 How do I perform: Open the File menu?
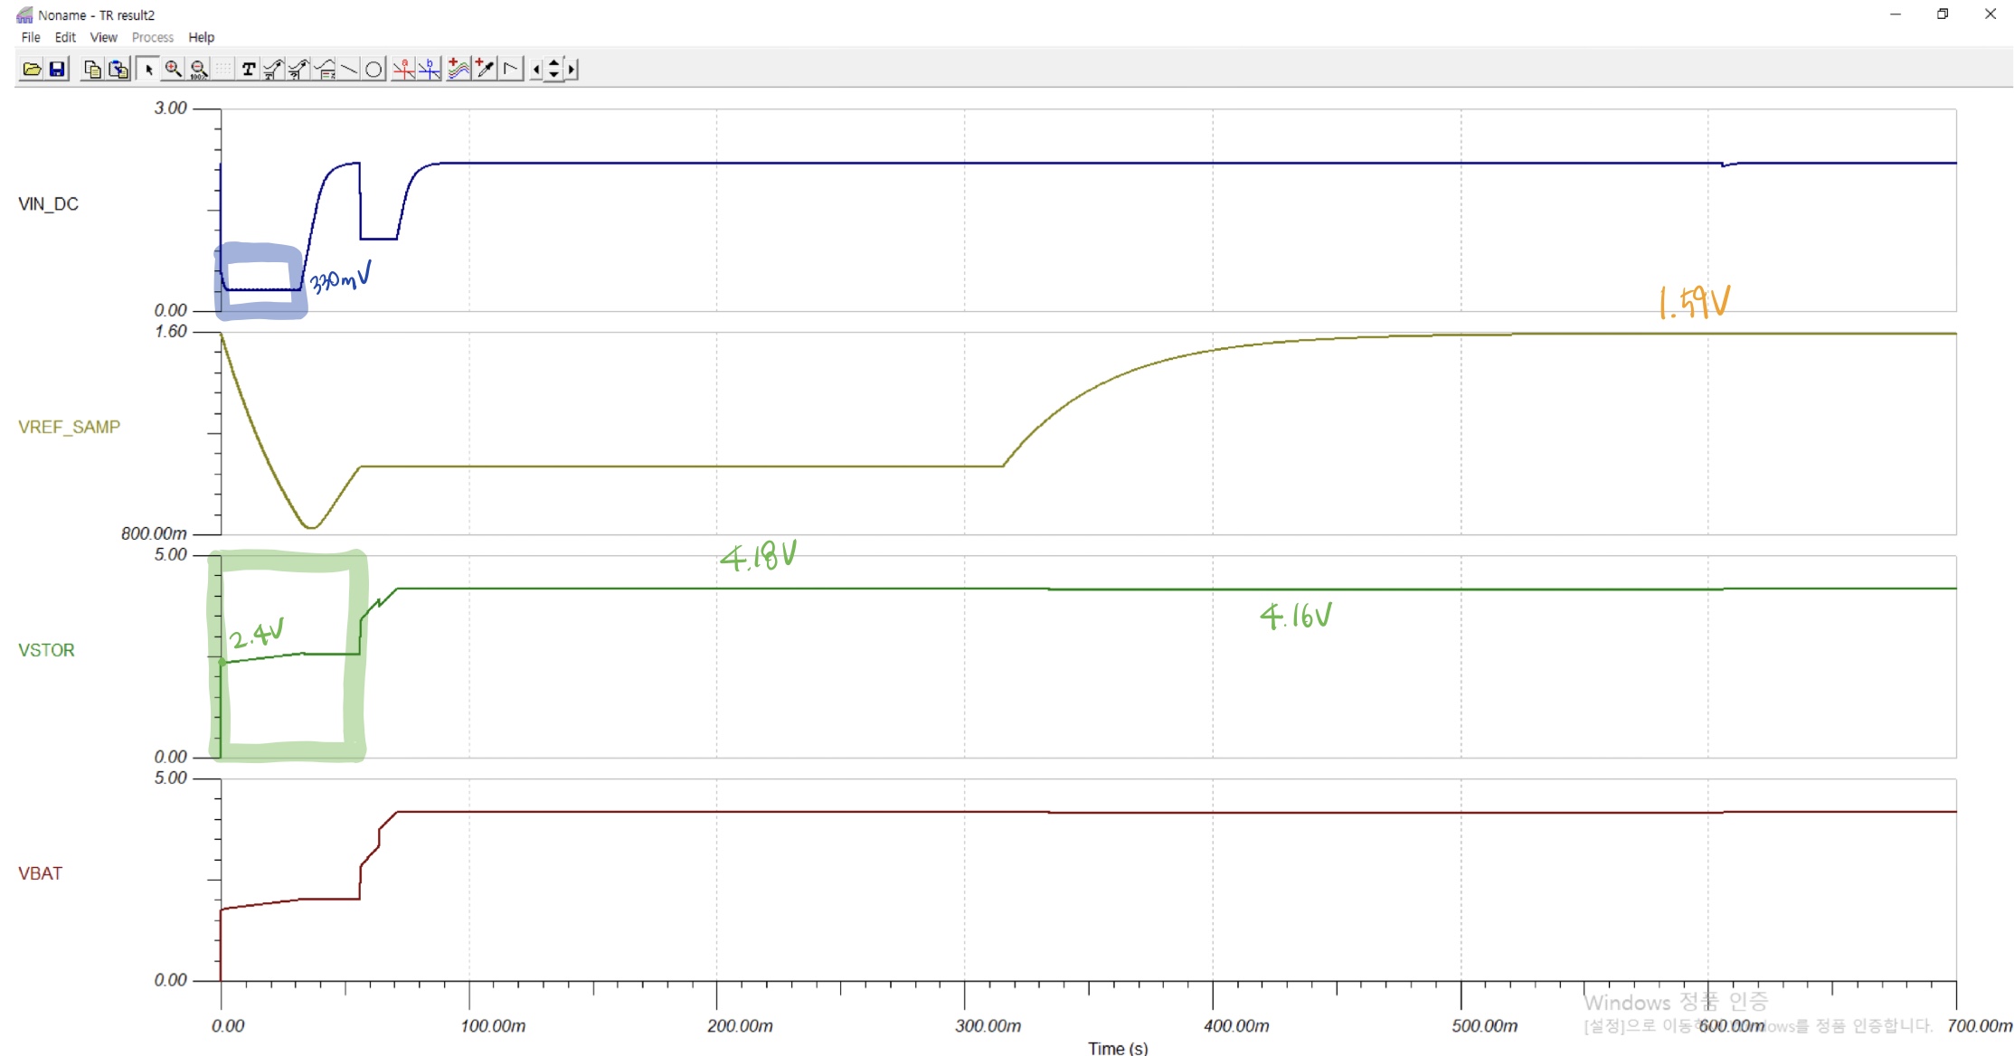coord(31,37)
